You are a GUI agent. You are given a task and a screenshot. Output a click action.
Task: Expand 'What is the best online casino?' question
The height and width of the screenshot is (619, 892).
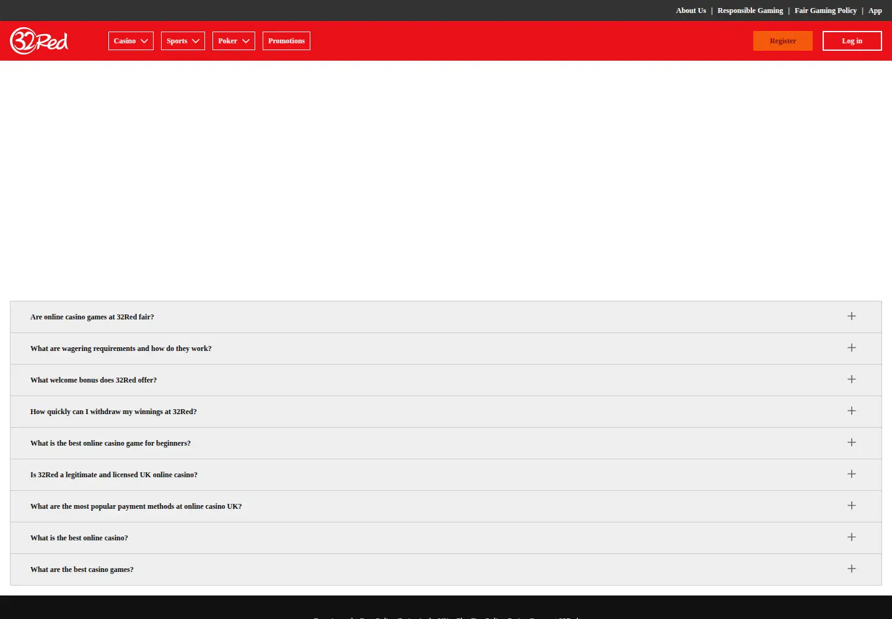[446, 538]
